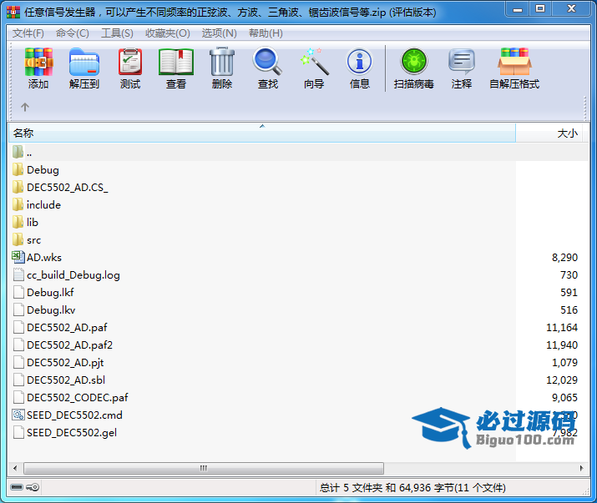Viewport: 597px width, 503px height.
Task: Click the parent directory '..' folder icon
Action: click(x=18, y=152)
